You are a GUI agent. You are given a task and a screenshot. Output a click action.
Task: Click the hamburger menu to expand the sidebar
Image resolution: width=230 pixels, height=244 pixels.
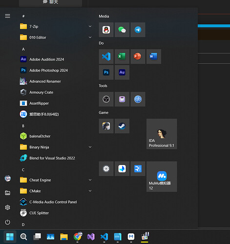tap(7, 16)
